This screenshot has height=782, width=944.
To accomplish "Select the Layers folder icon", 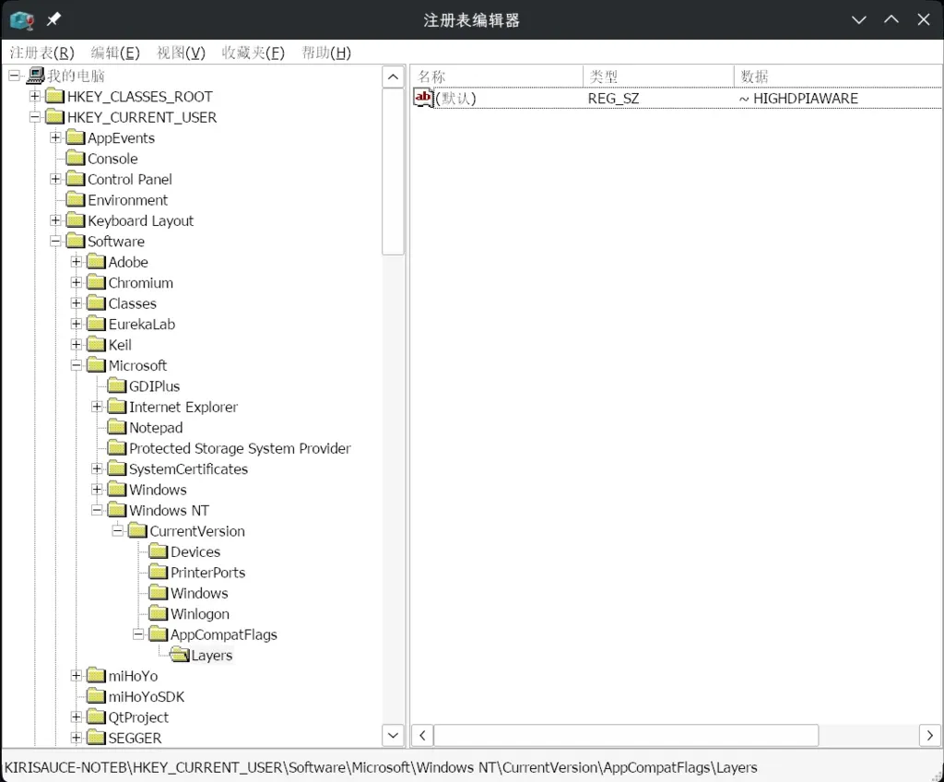I will coord(179,656).
